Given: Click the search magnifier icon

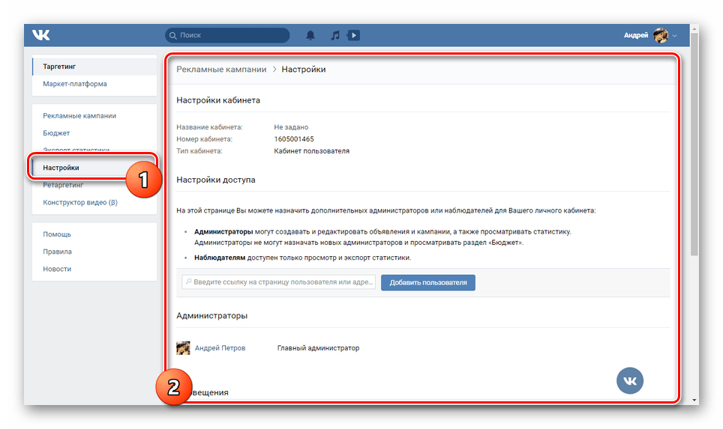Looking at the screenshot, I should tap(173, 35).
